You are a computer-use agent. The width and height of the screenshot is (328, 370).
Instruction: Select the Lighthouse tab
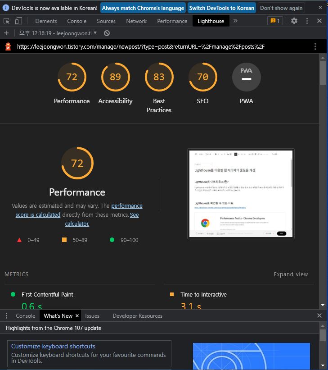[211, 21]
